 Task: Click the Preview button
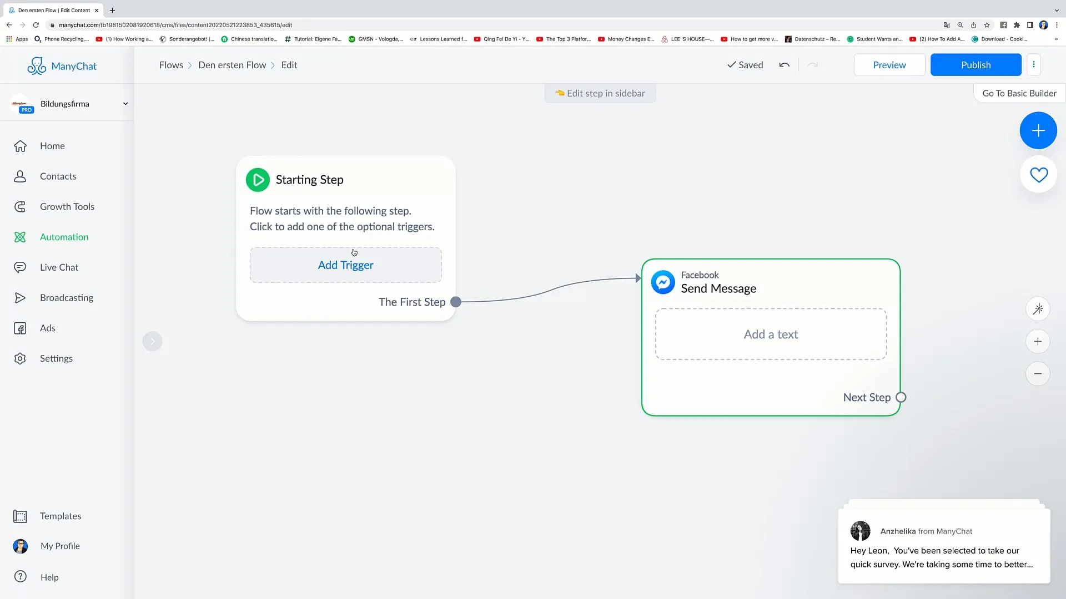click(x=889, y=65)
